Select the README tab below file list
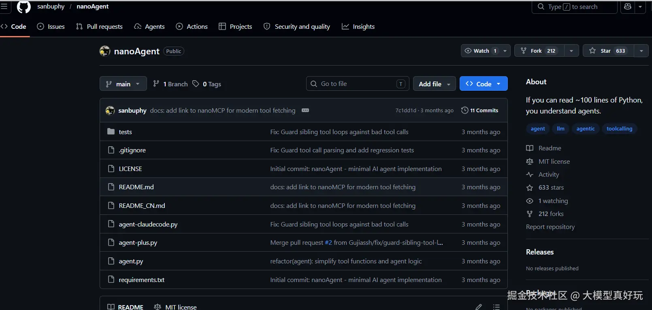 click(x=125, y=307)
